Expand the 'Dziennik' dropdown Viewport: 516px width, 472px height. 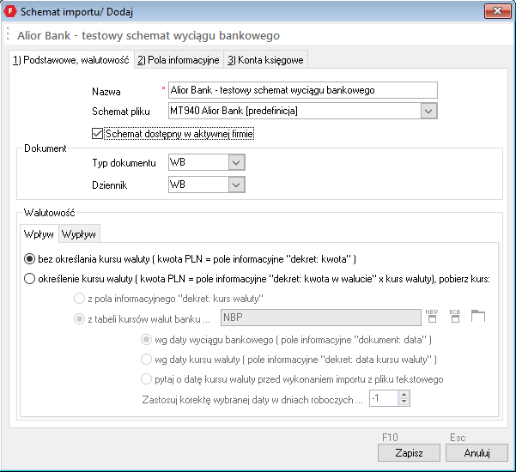236,185
